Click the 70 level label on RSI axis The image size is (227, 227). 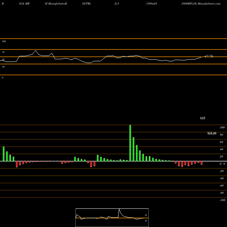point(3,52)
